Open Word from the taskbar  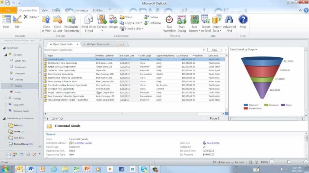tap(31, 169)
